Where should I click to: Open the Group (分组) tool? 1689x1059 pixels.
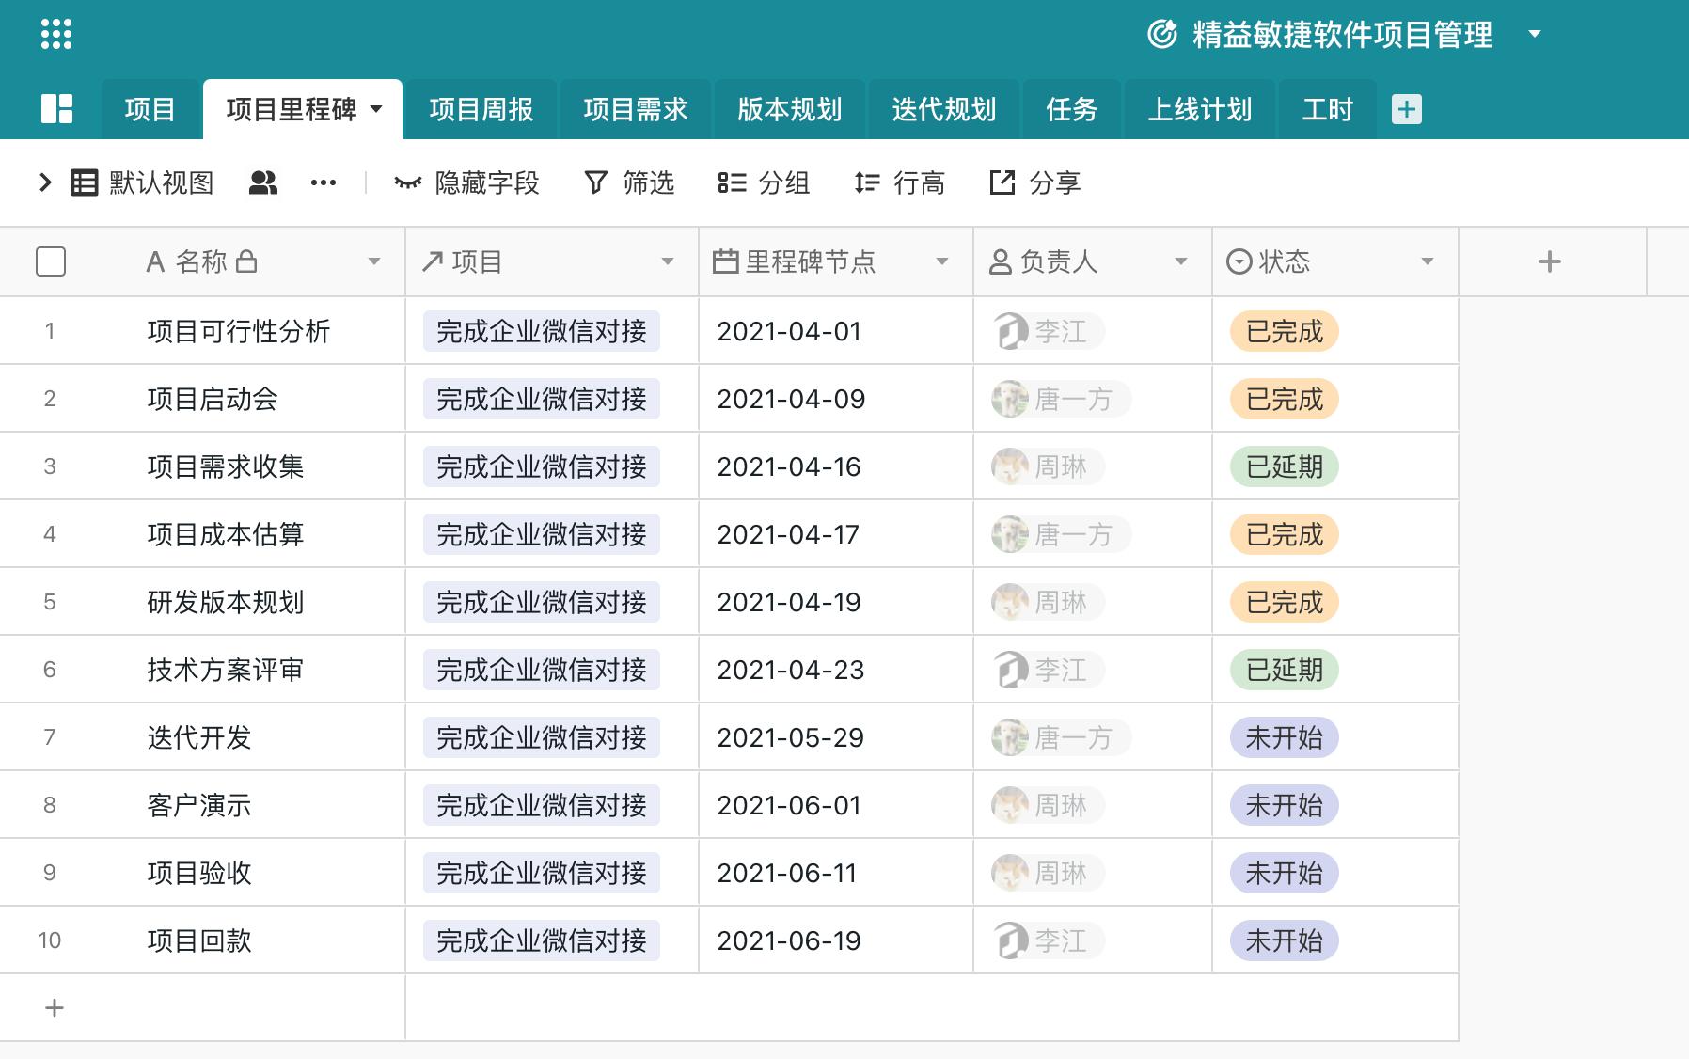(763, 182)
